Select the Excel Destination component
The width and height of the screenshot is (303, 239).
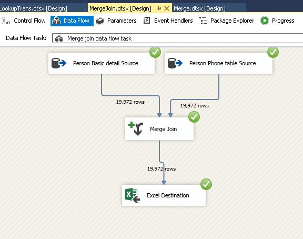[164, 195]
